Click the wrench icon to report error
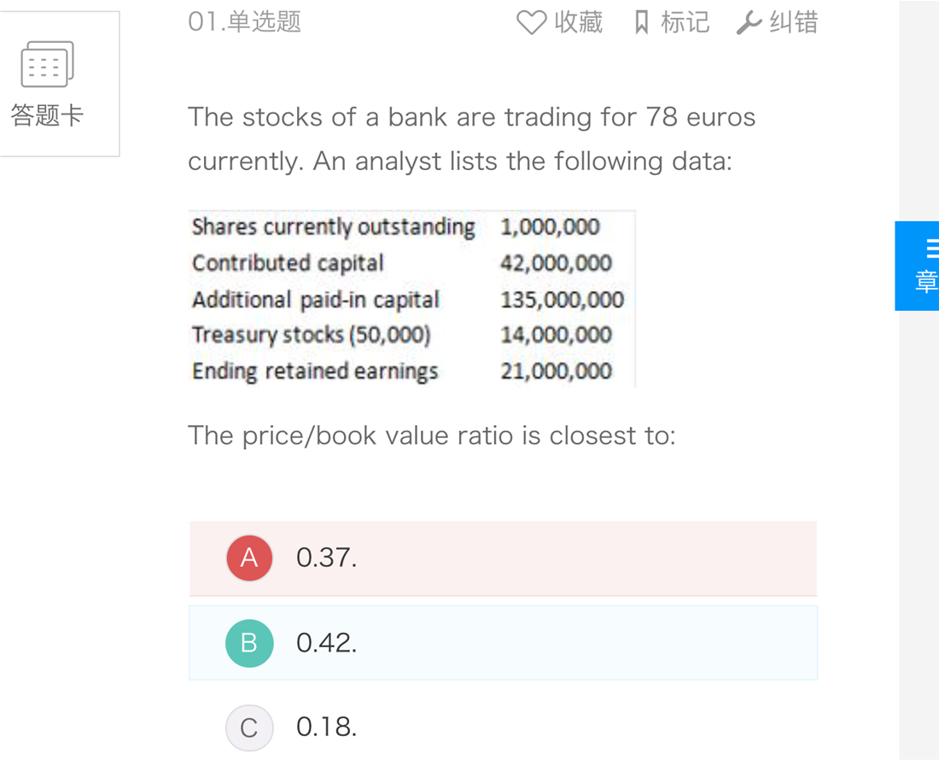Image resolution: width=939 pixels, height=760 pixels. 749,23
